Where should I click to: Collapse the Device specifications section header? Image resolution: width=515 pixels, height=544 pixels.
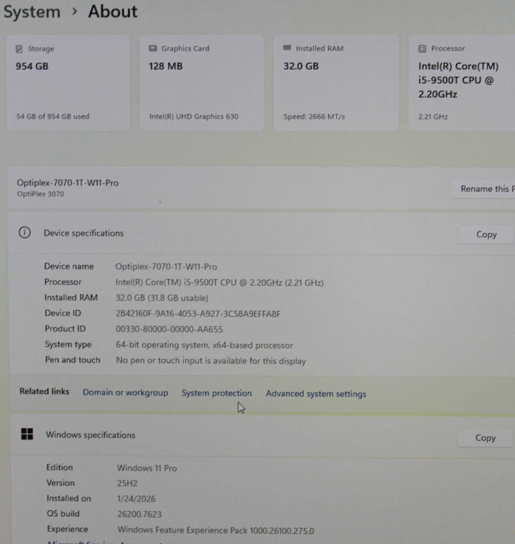tap(262, 233)
